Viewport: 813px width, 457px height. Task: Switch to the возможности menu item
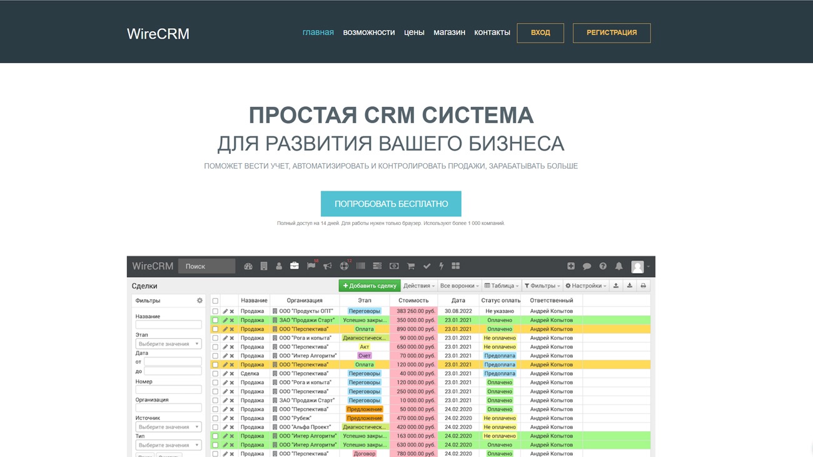tap(368, 32)
